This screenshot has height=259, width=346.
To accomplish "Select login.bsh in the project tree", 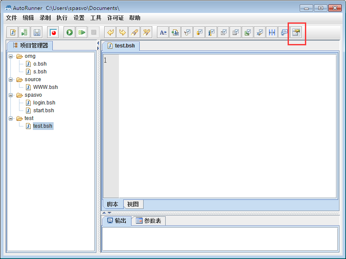I will [44, 103].
